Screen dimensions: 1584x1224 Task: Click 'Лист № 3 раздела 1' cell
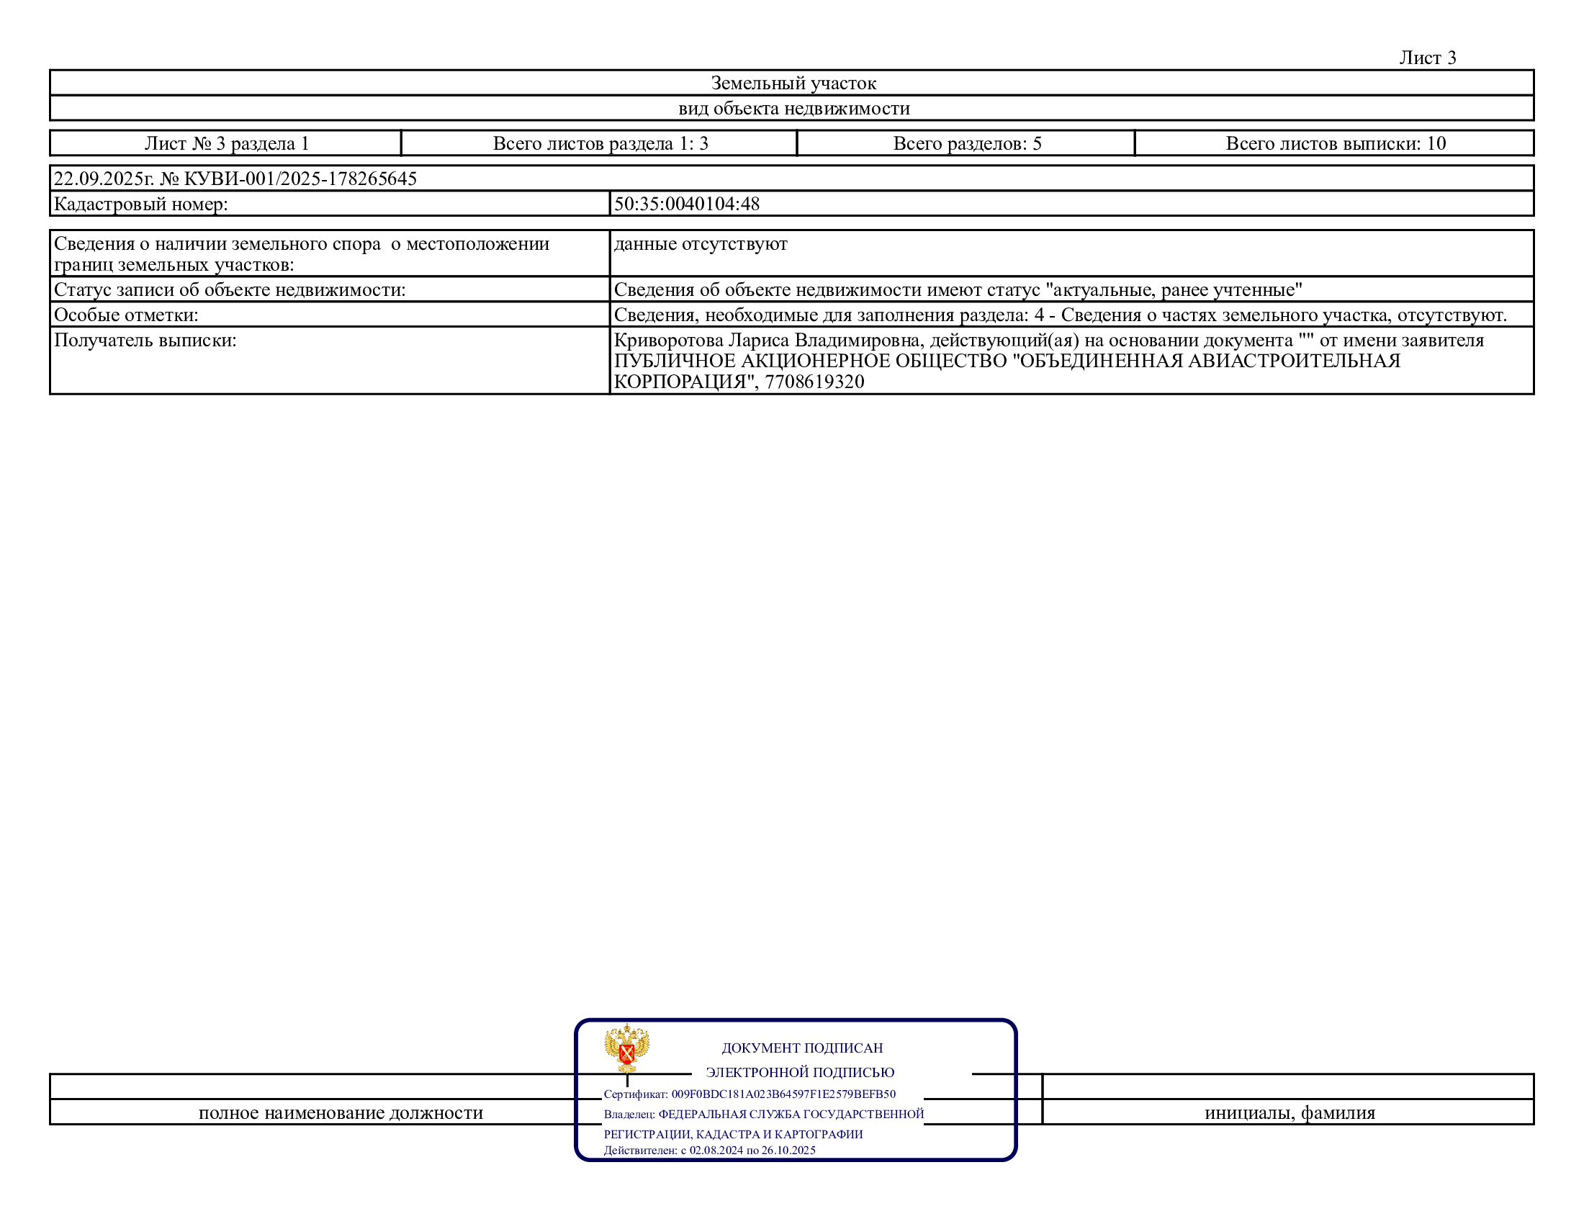click(226, 143)
